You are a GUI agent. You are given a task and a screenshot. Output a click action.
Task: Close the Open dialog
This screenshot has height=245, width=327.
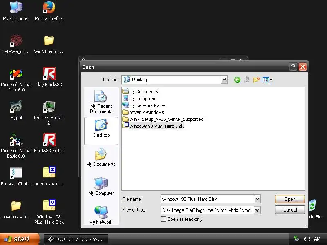pos(302,67)
